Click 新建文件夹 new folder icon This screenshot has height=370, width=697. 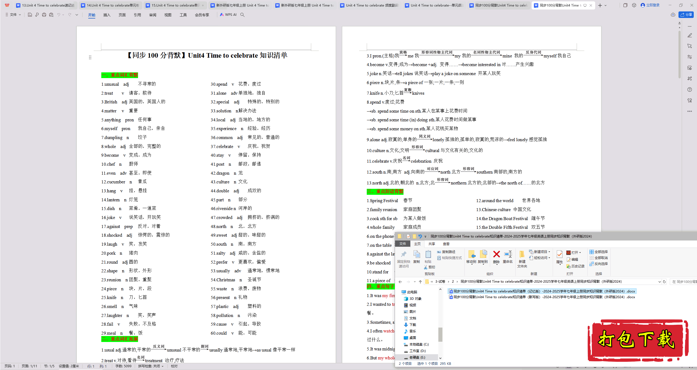click(x=522, y=259)
